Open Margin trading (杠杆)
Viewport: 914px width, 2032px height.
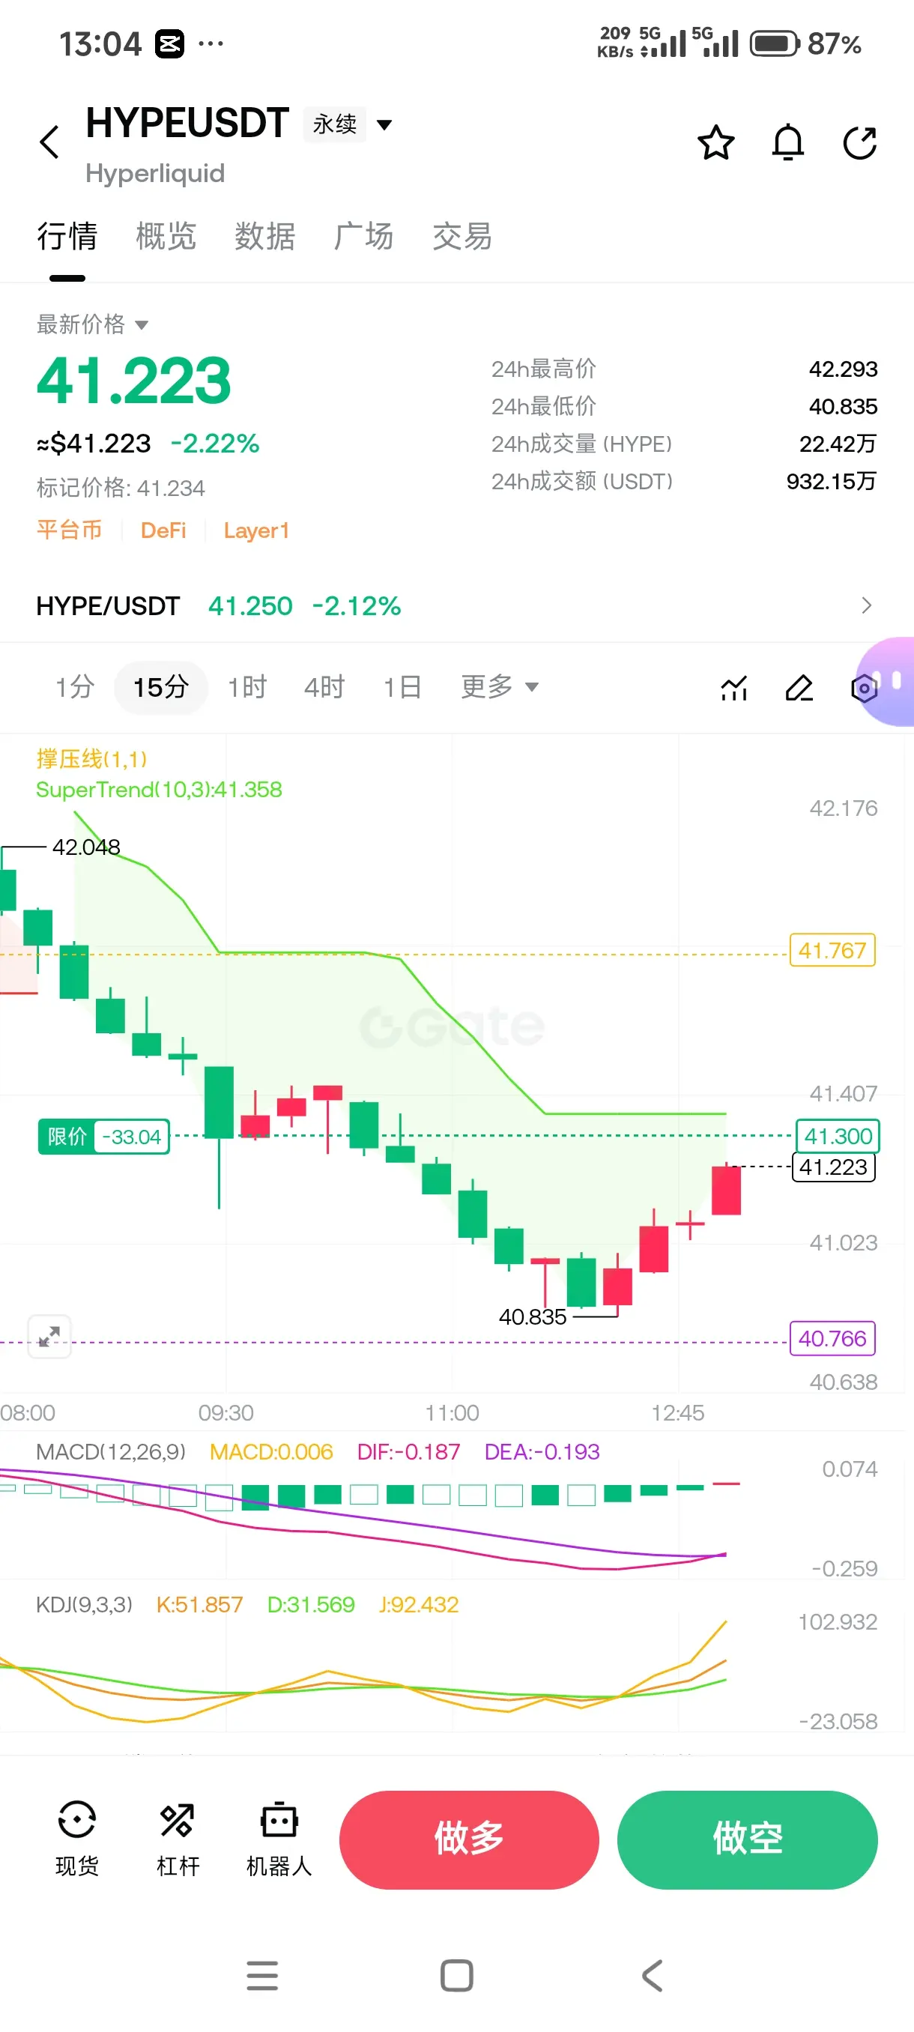(x=178, y=1839)
